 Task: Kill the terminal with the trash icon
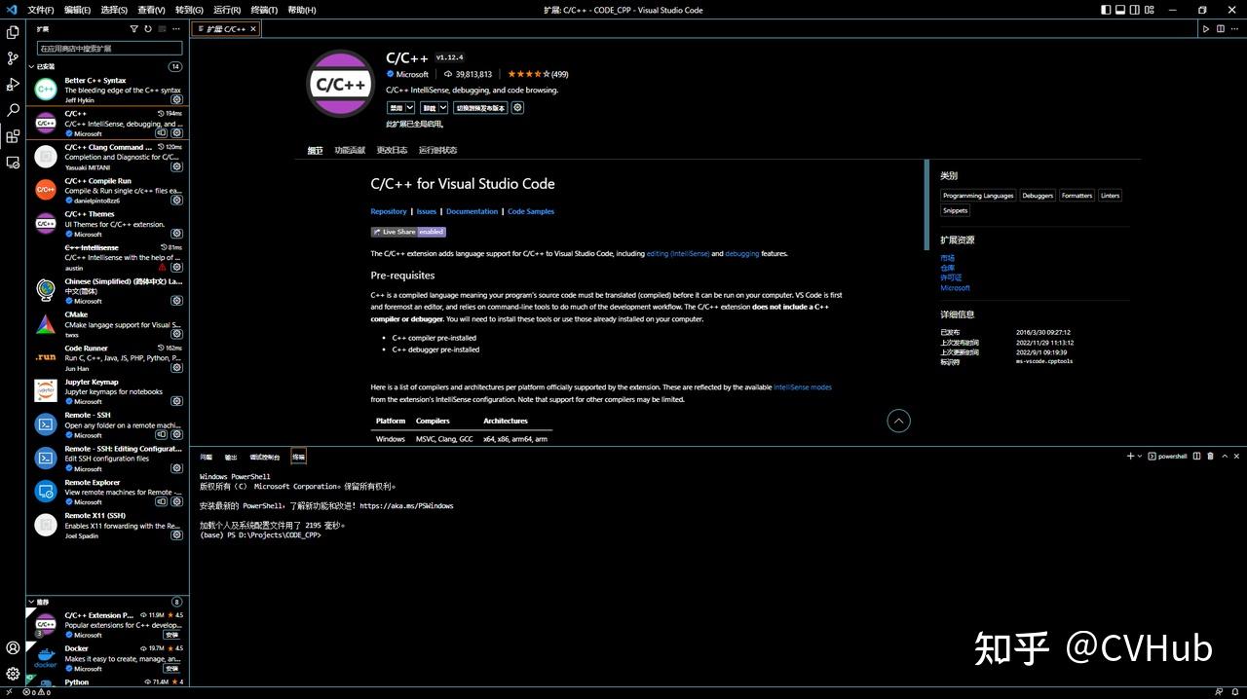[x=1211, y=456]
